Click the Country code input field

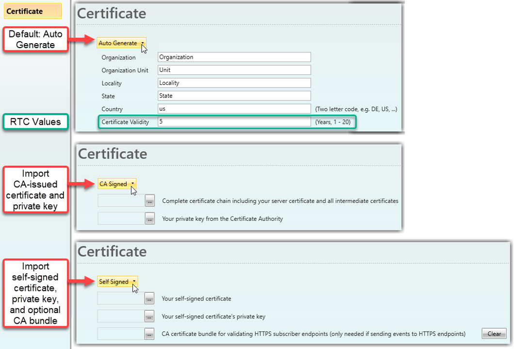click(234, 109)
